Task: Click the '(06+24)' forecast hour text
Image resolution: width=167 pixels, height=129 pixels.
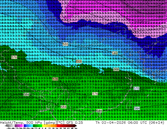Action: (x=156, y=123)
